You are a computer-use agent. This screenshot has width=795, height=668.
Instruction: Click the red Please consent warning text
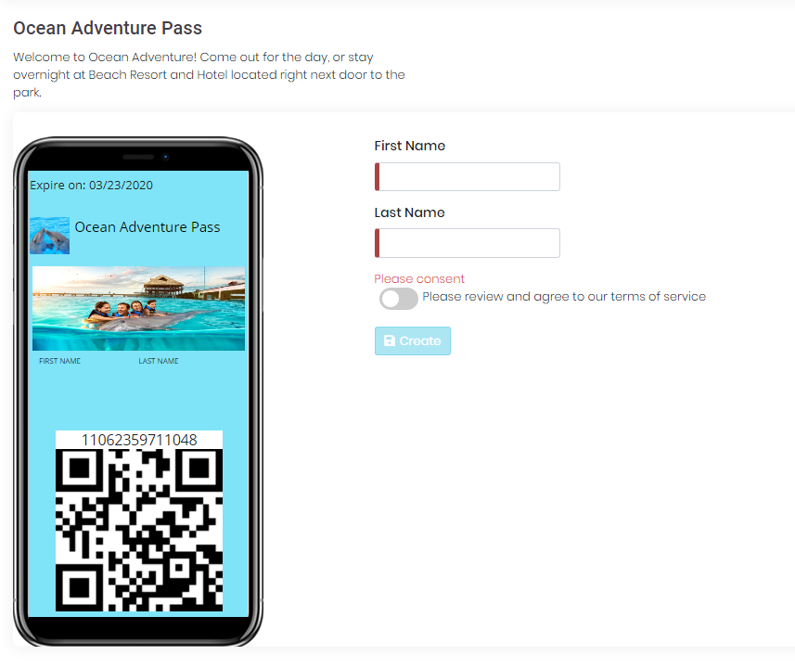[x=419, y=279]
